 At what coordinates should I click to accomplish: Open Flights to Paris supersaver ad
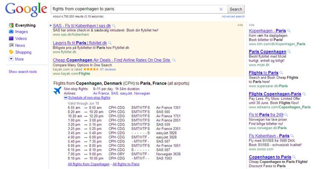tap(264, 73)
